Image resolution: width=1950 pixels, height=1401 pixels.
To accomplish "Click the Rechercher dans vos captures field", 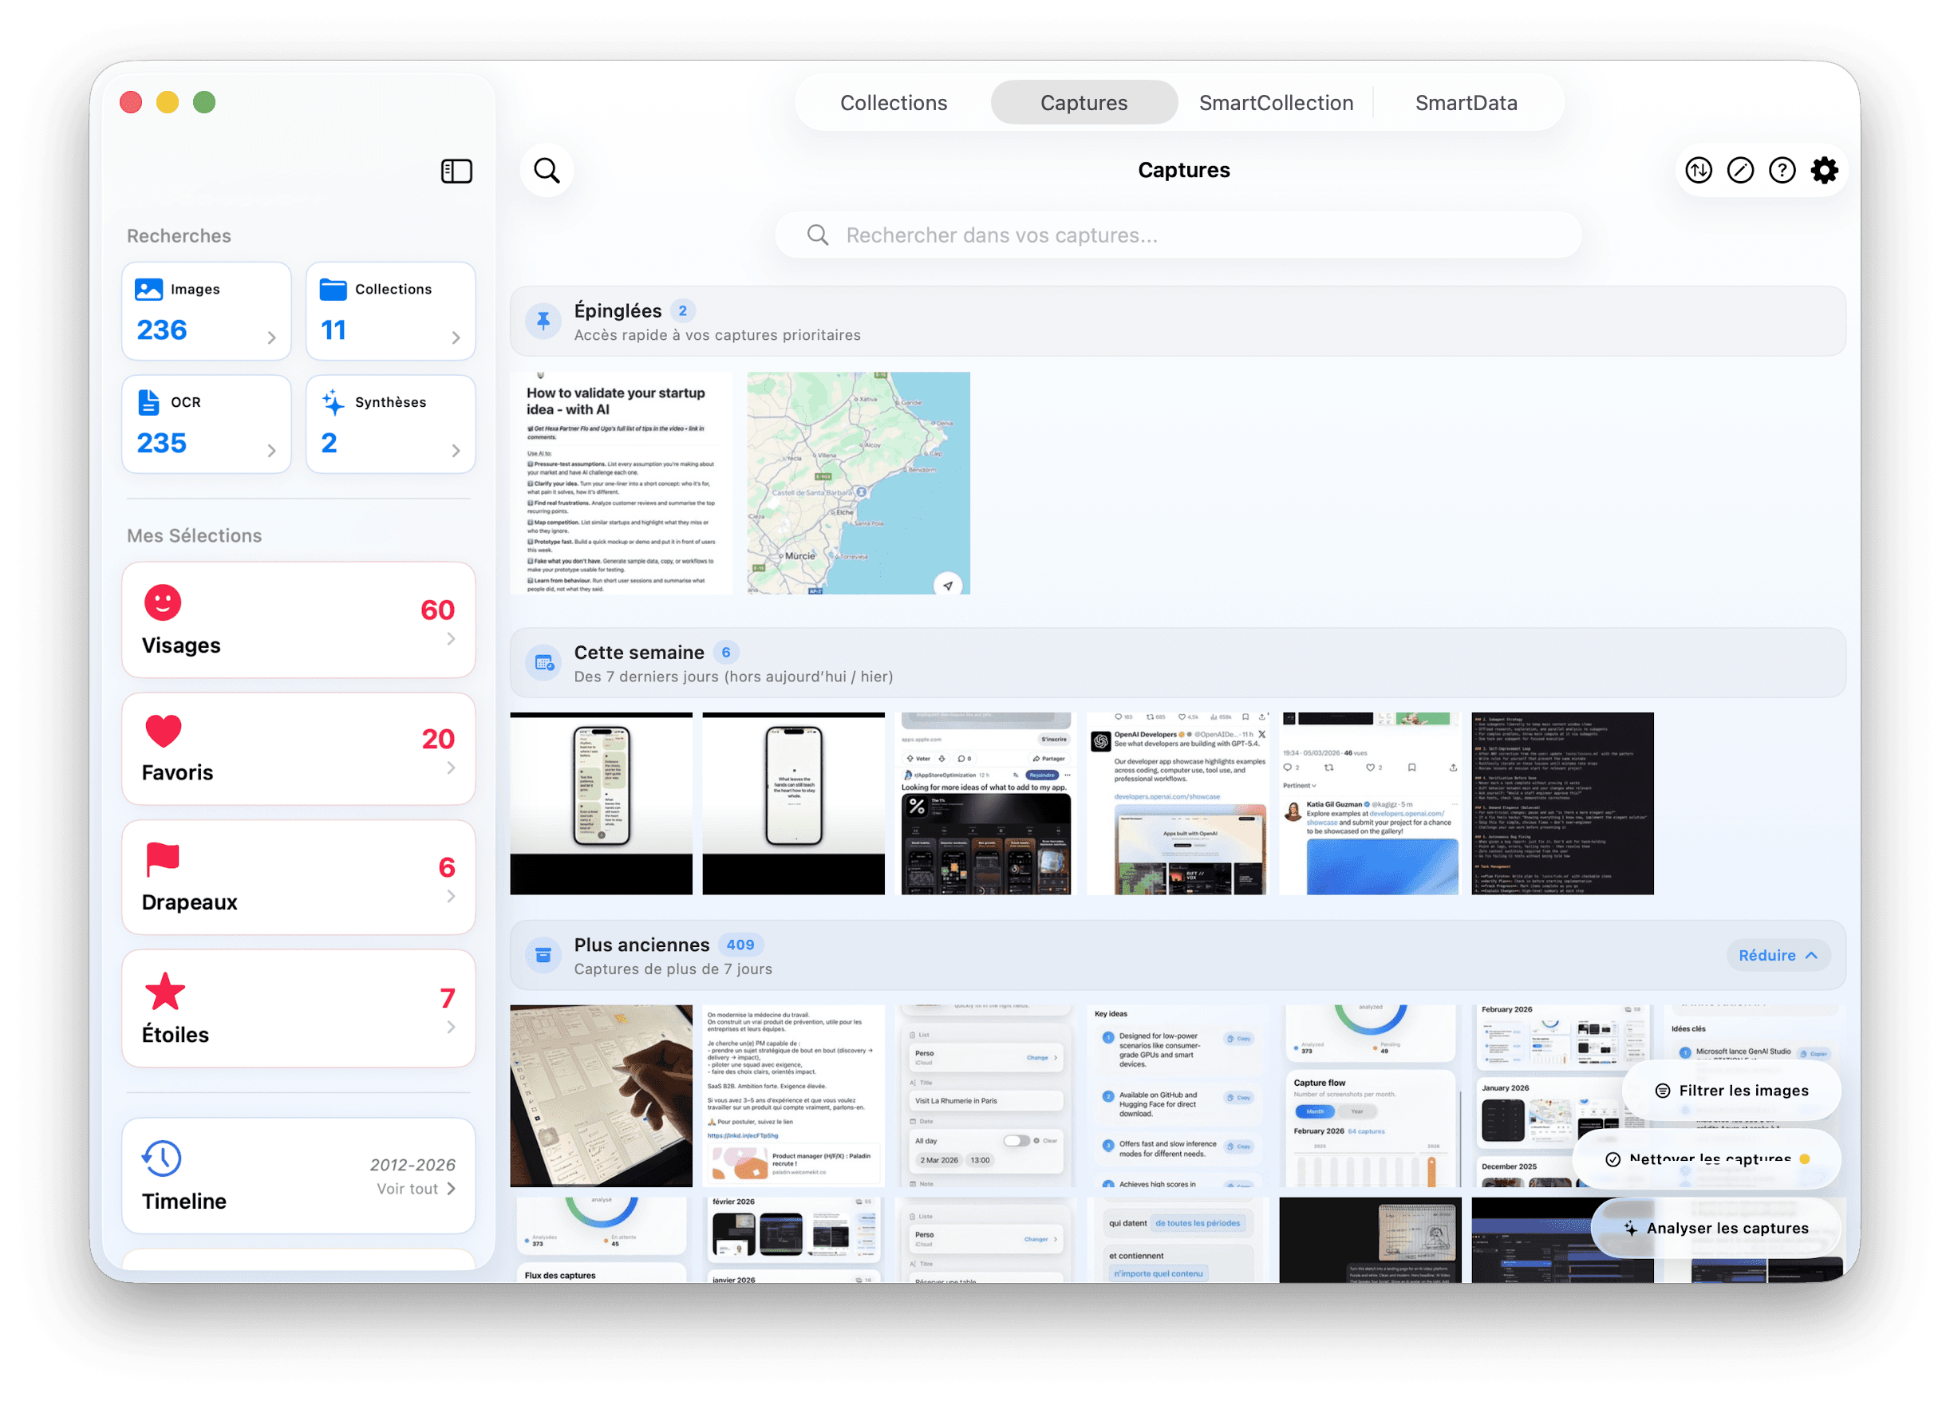I will point(1178,235).
